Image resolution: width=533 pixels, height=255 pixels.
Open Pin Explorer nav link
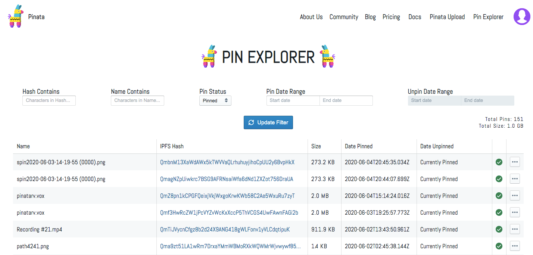tap(488, 17)
